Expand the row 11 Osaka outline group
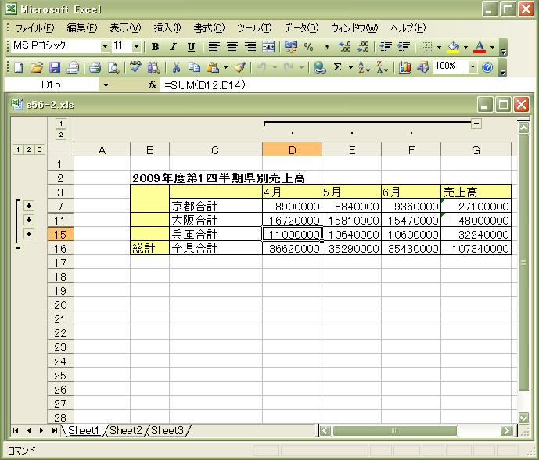This screenshot has height=460, width=539. [29, 220]
